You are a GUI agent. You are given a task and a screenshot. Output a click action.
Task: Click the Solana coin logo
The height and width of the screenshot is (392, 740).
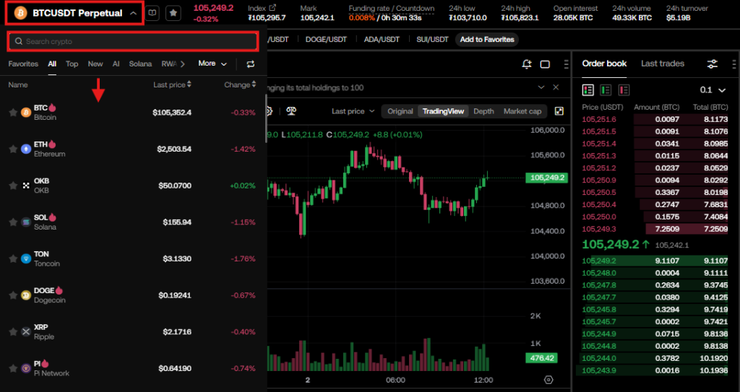(26, 222)
